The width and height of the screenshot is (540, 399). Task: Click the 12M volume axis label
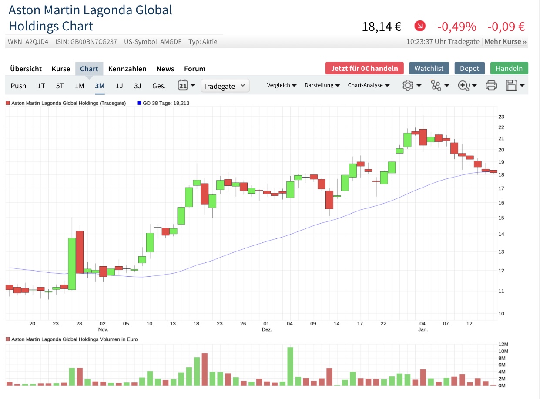tap(503, 345)
